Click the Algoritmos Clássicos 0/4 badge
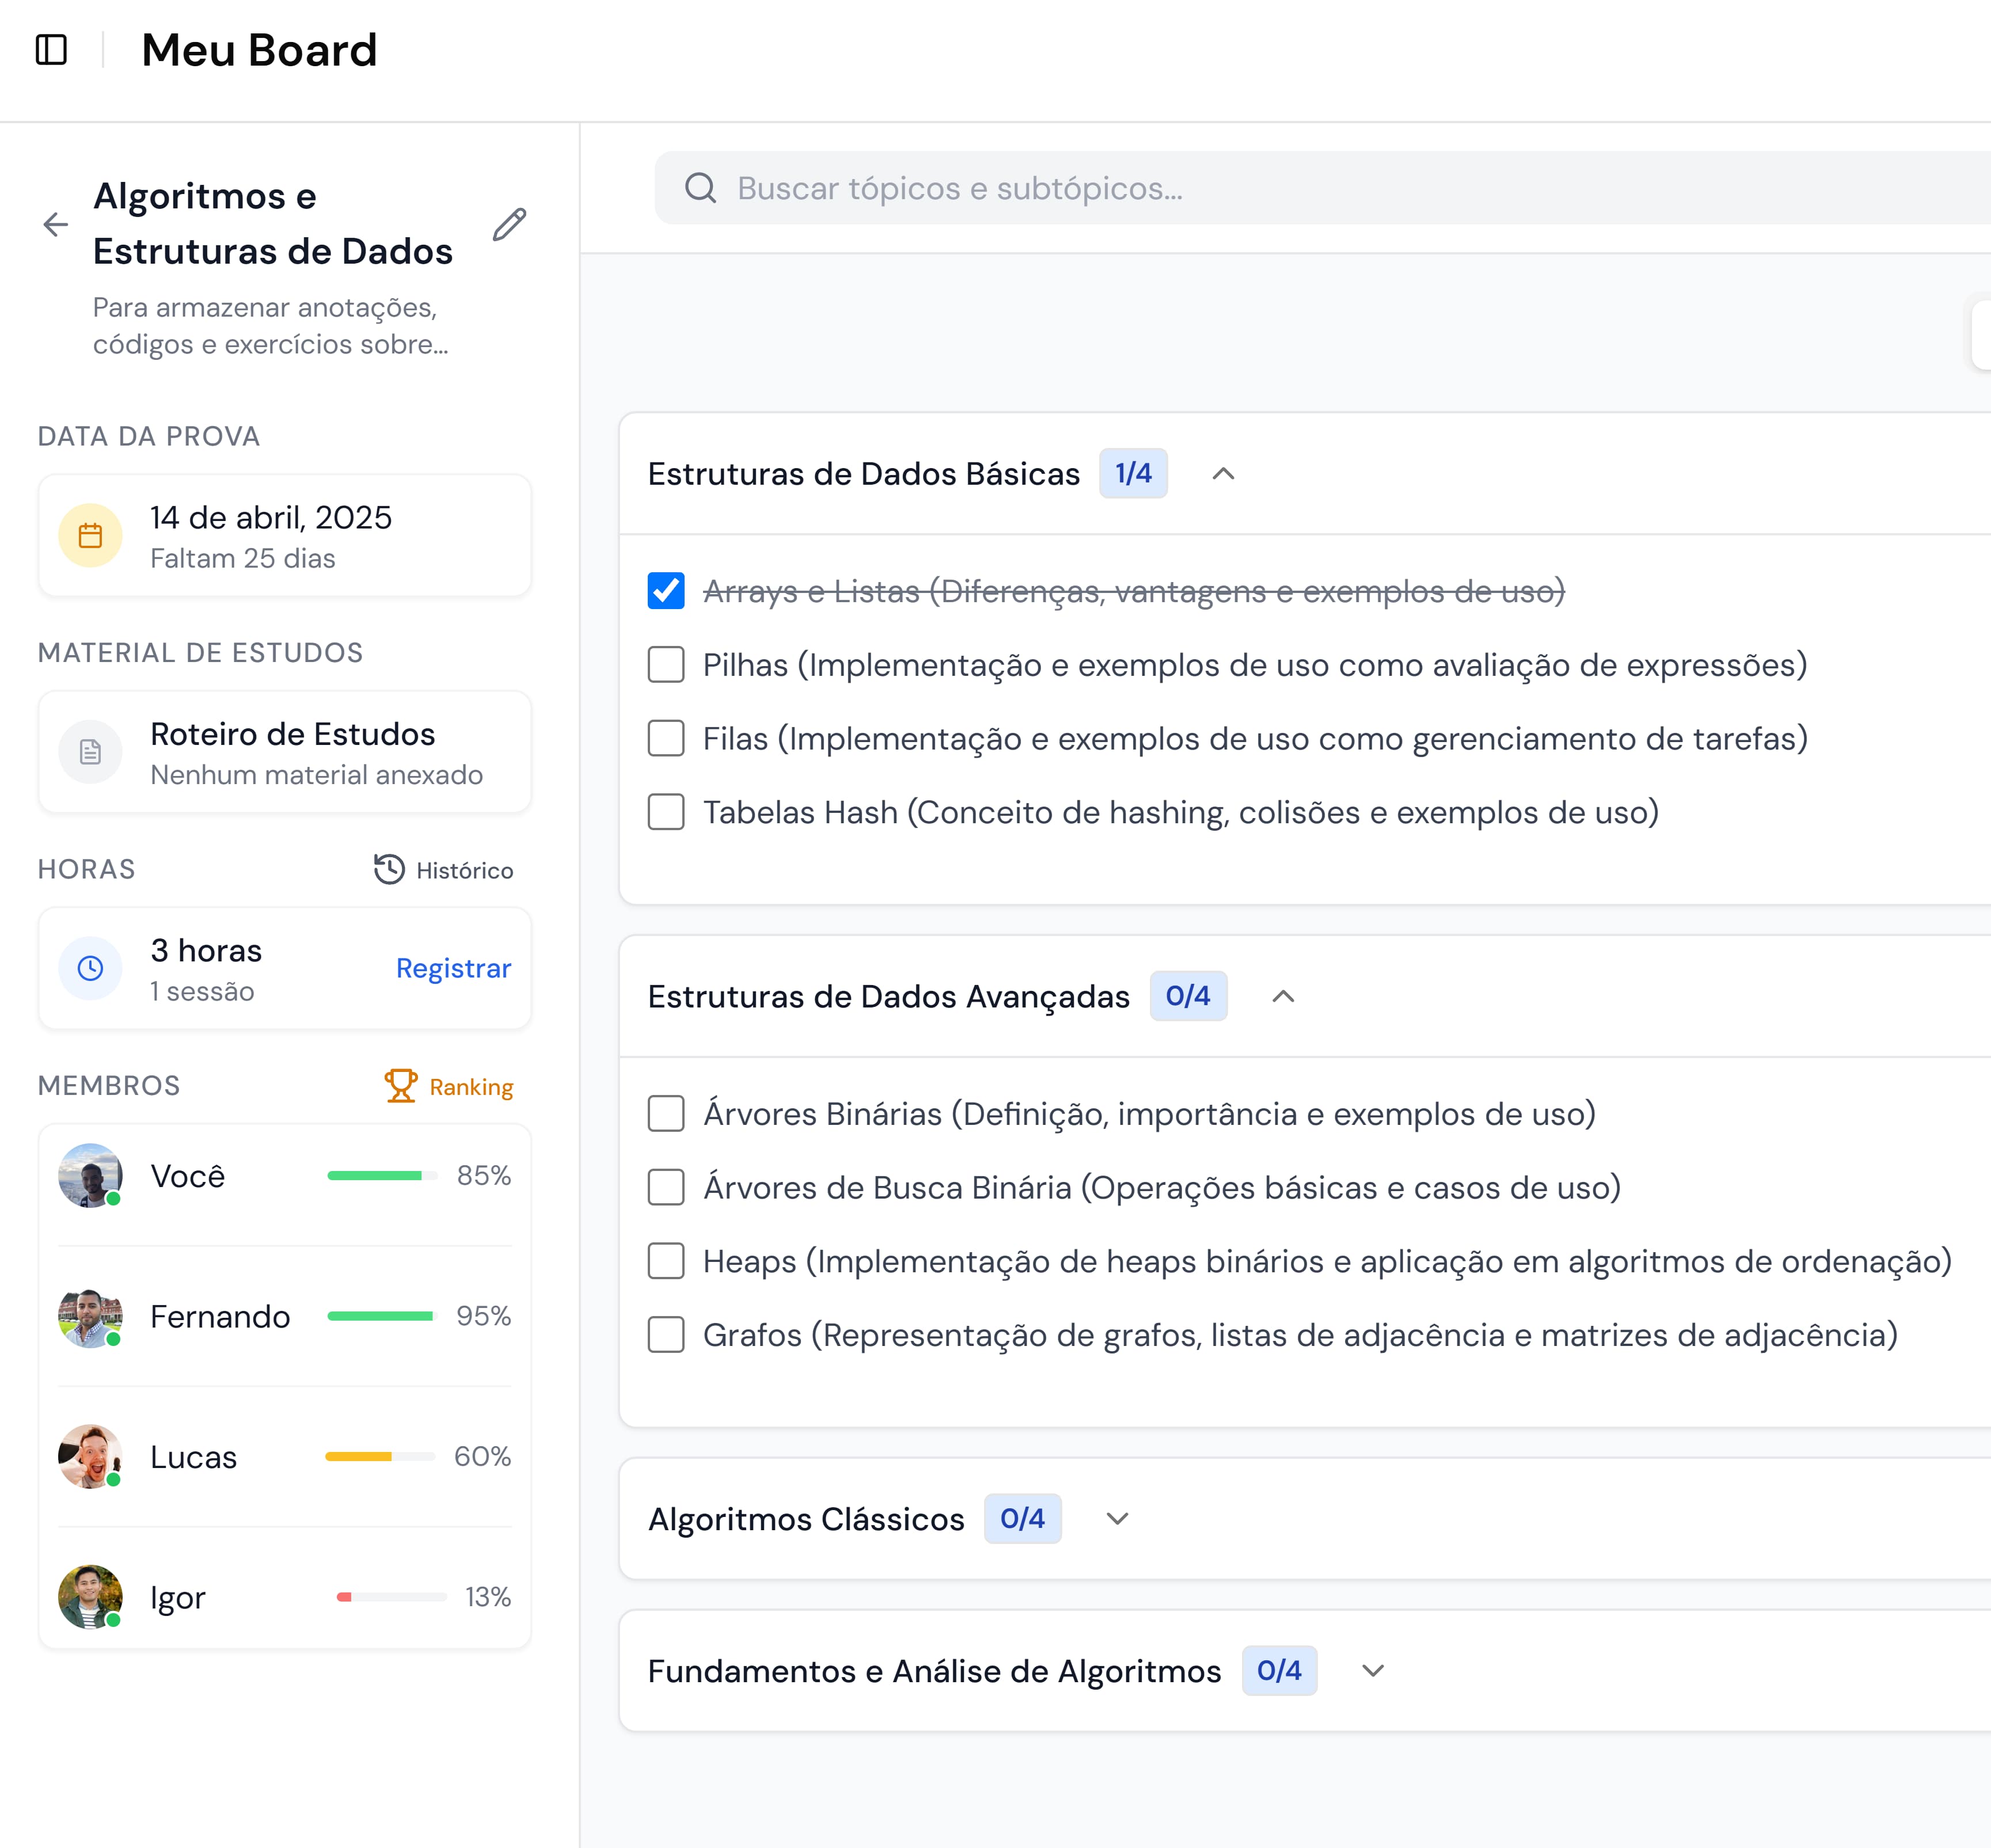The width and height of the screenshot is (1991, 1848). (x=1022, y=1519)
